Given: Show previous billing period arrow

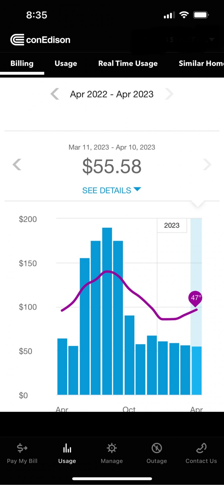Looking at the screenshot, I should (x=17, y=164).
